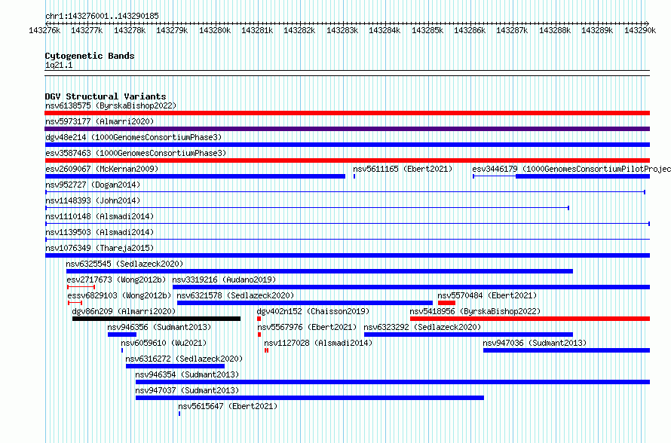Screen dimensions: 671x443
Task: Click nsv1076349 (Thareja2015) label
Action: [100, 248]
